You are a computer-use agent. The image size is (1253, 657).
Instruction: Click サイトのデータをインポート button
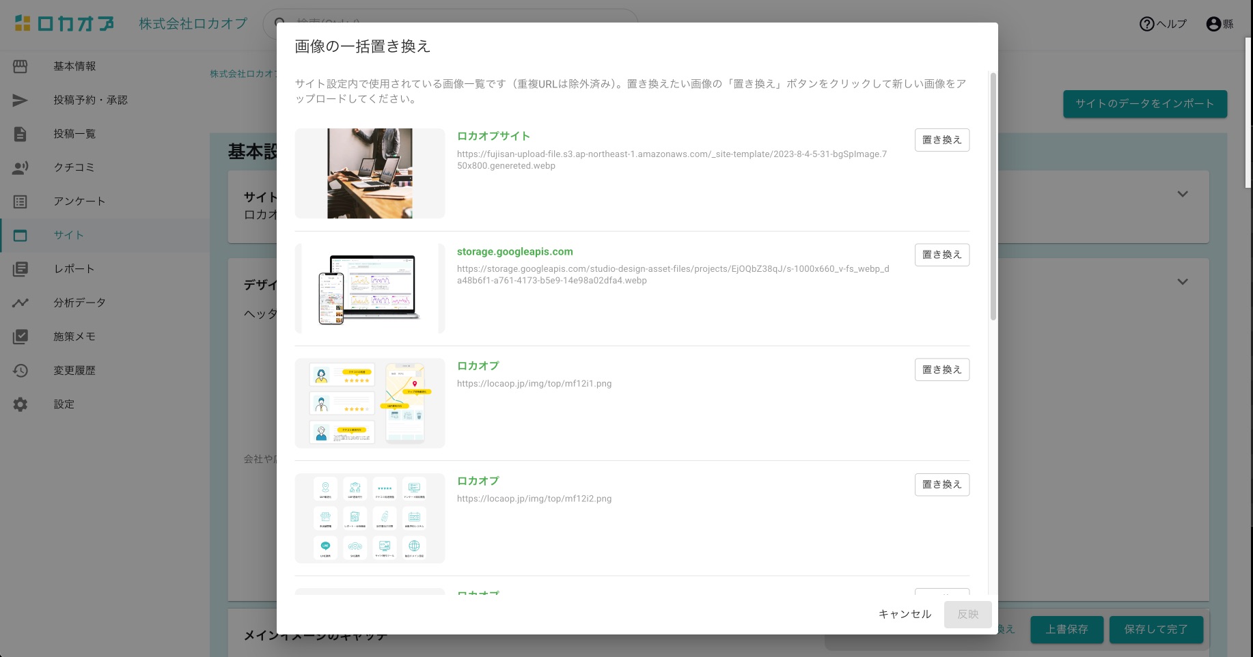[1145, 104]
